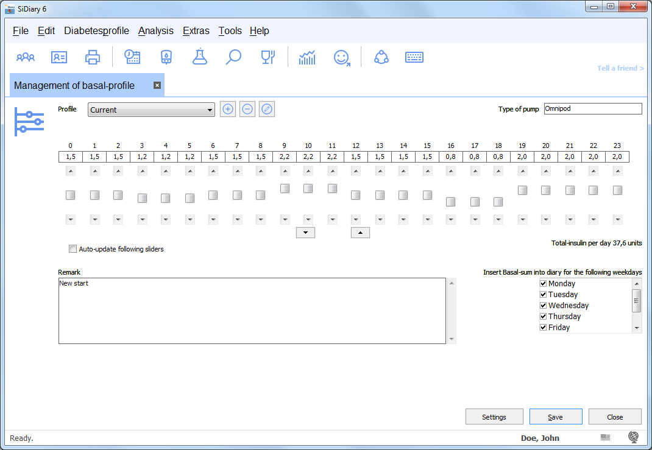Click the Save button
The height and width of the screenshot is (450, 652).
pyautogui.click(x=555, y=417)
